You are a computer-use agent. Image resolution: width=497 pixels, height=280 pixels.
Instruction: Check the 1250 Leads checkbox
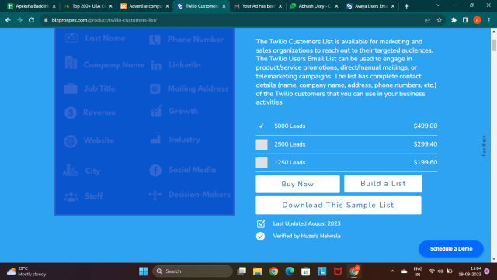[262, 163]
